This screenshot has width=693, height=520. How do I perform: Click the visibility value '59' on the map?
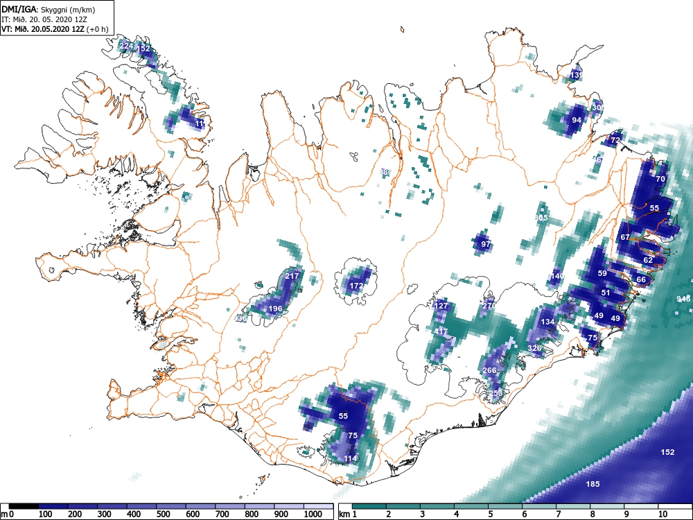coord(602,273)
